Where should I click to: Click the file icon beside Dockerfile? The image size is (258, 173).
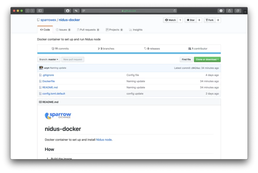pos(40,81)
